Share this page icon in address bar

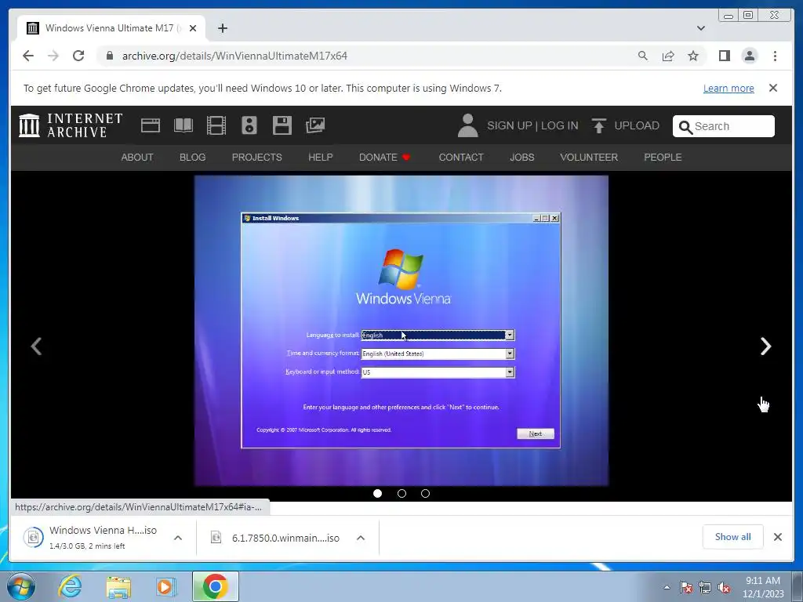pyautogui.click(x=668, y=56)
